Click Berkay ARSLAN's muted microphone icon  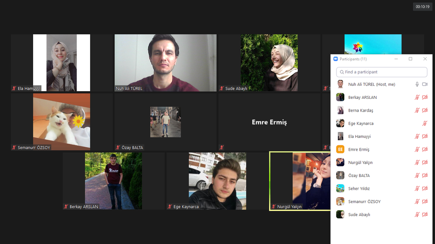(x=417, y=98)
